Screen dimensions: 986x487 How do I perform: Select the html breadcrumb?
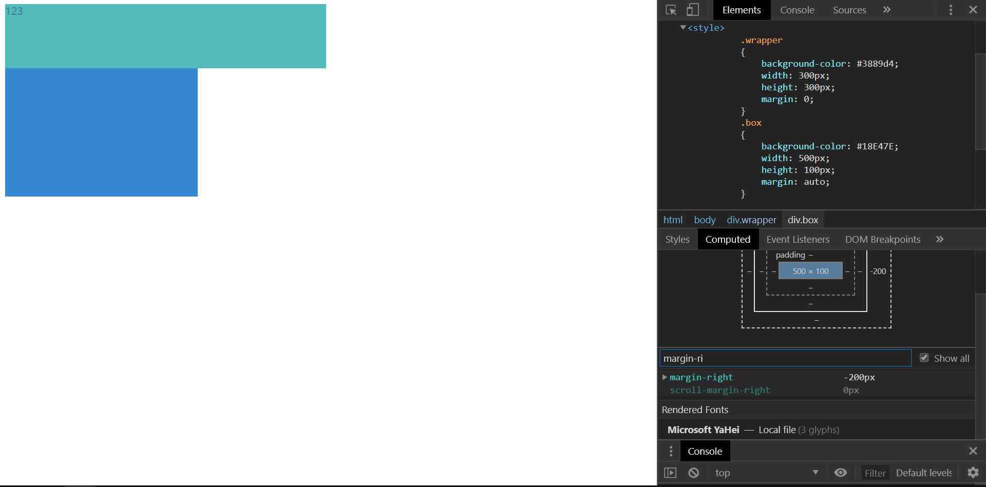(x=673, y=220)
